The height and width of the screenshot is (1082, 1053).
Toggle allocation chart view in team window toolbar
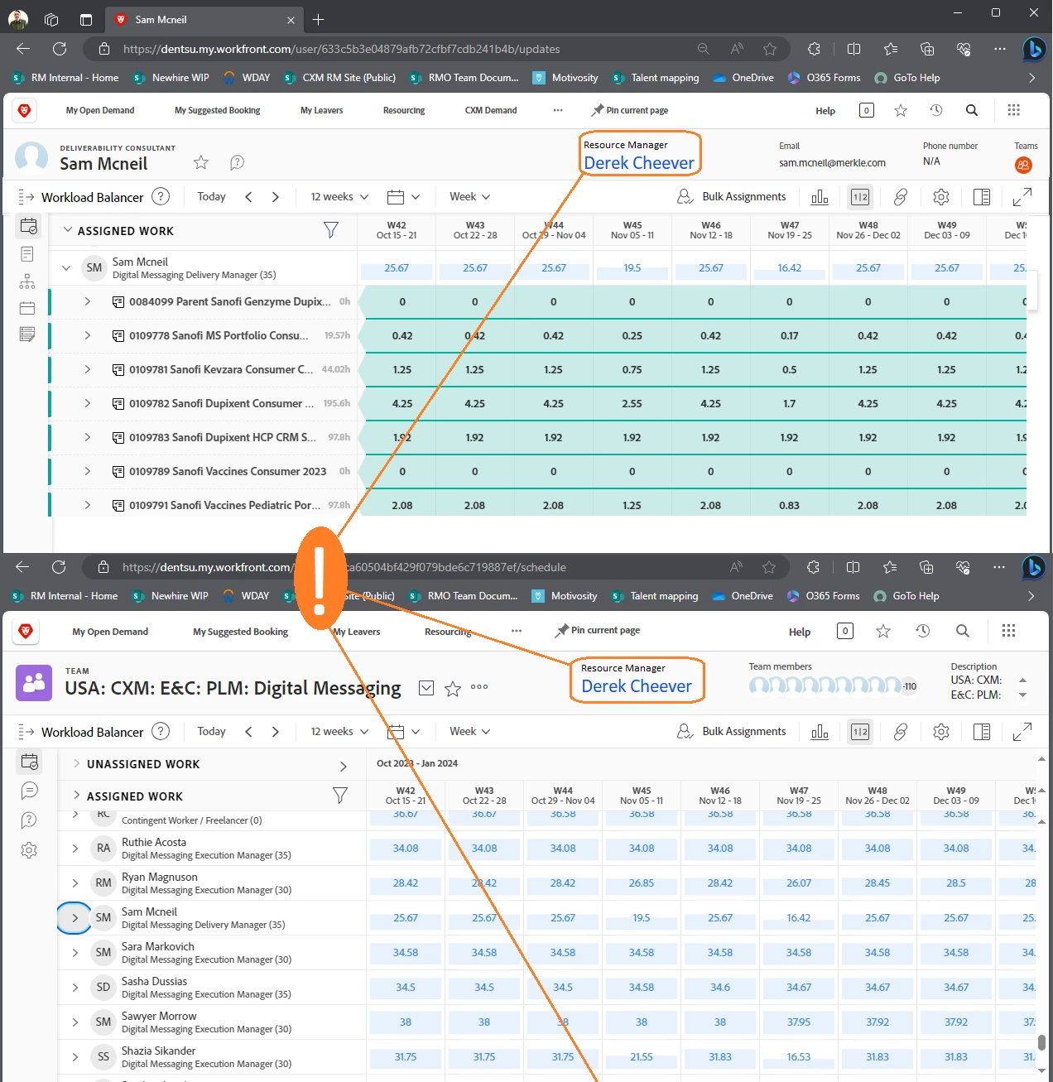[x=820, y=732]
